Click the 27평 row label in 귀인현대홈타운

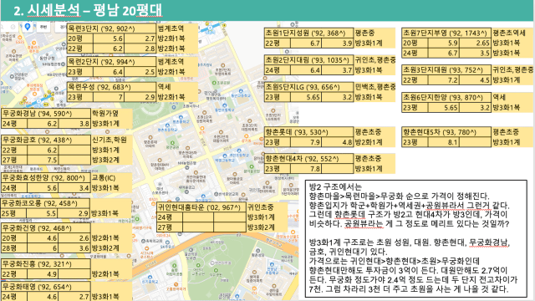(x=170, y=227)
